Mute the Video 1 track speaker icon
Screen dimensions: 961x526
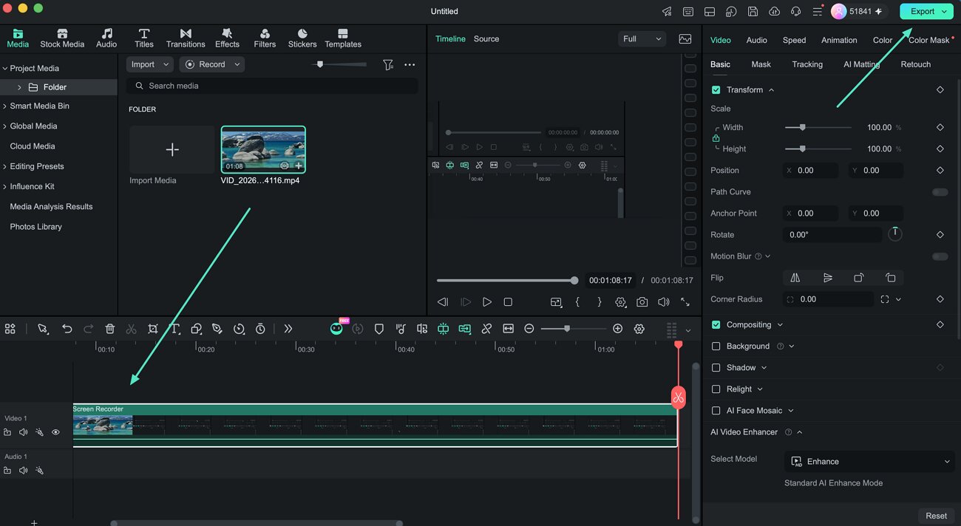click(23, 432)
